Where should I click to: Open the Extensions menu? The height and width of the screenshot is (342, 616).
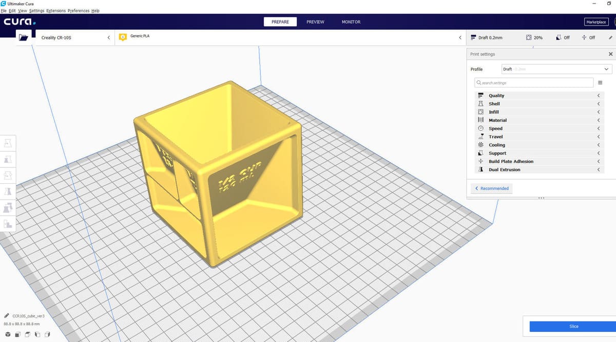[55, 11]
